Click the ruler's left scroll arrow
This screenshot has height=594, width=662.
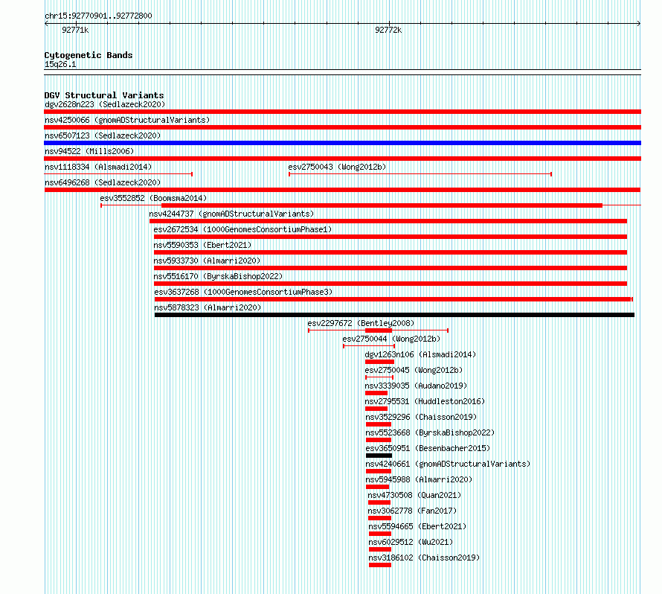pyautogui.click(x=46, y=24)
